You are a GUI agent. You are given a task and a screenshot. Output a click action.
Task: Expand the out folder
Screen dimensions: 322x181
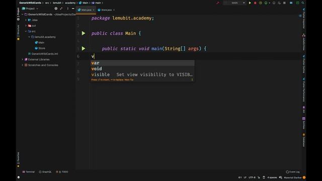click(x=26, y=26)
